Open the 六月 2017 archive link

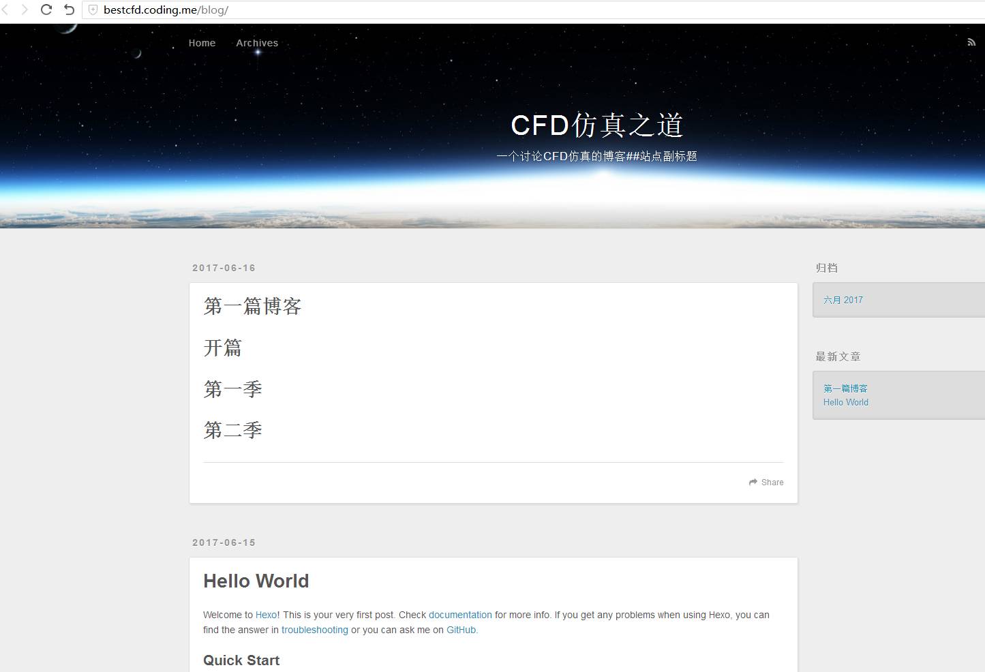[x=843, y=300]
